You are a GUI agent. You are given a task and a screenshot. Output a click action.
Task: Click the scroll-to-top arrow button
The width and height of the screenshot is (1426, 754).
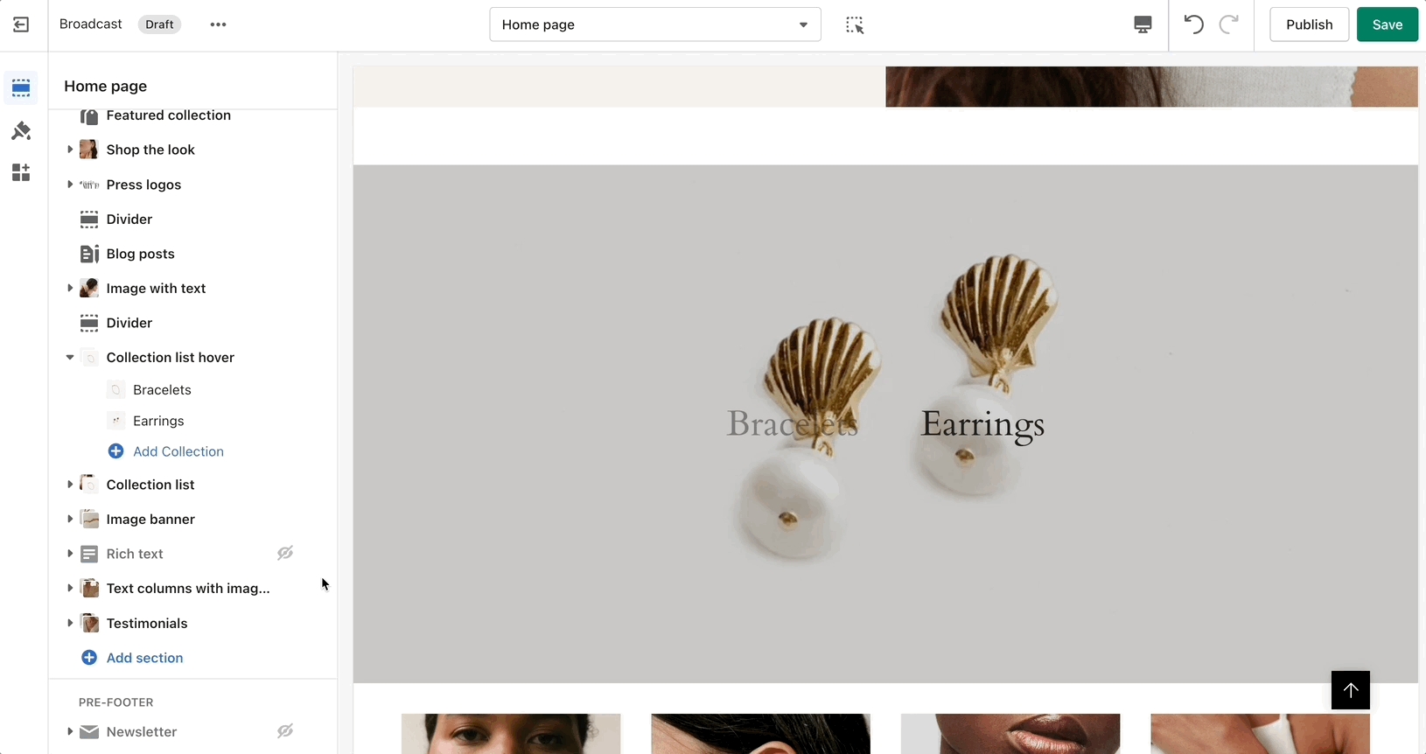click(1350, 690)
